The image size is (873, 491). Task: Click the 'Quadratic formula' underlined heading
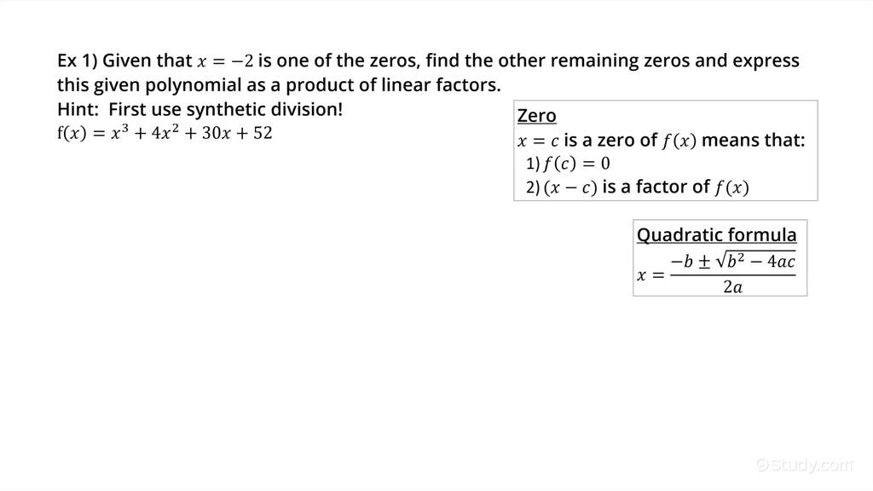coord(716,234)
